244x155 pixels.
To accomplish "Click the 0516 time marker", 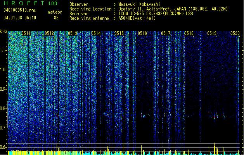I will pos(142,33).
